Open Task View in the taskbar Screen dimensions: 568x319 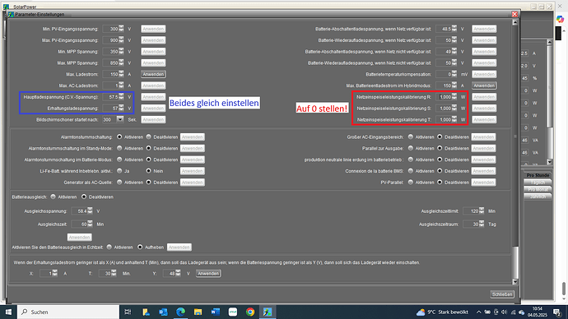(x=128, y=312)
